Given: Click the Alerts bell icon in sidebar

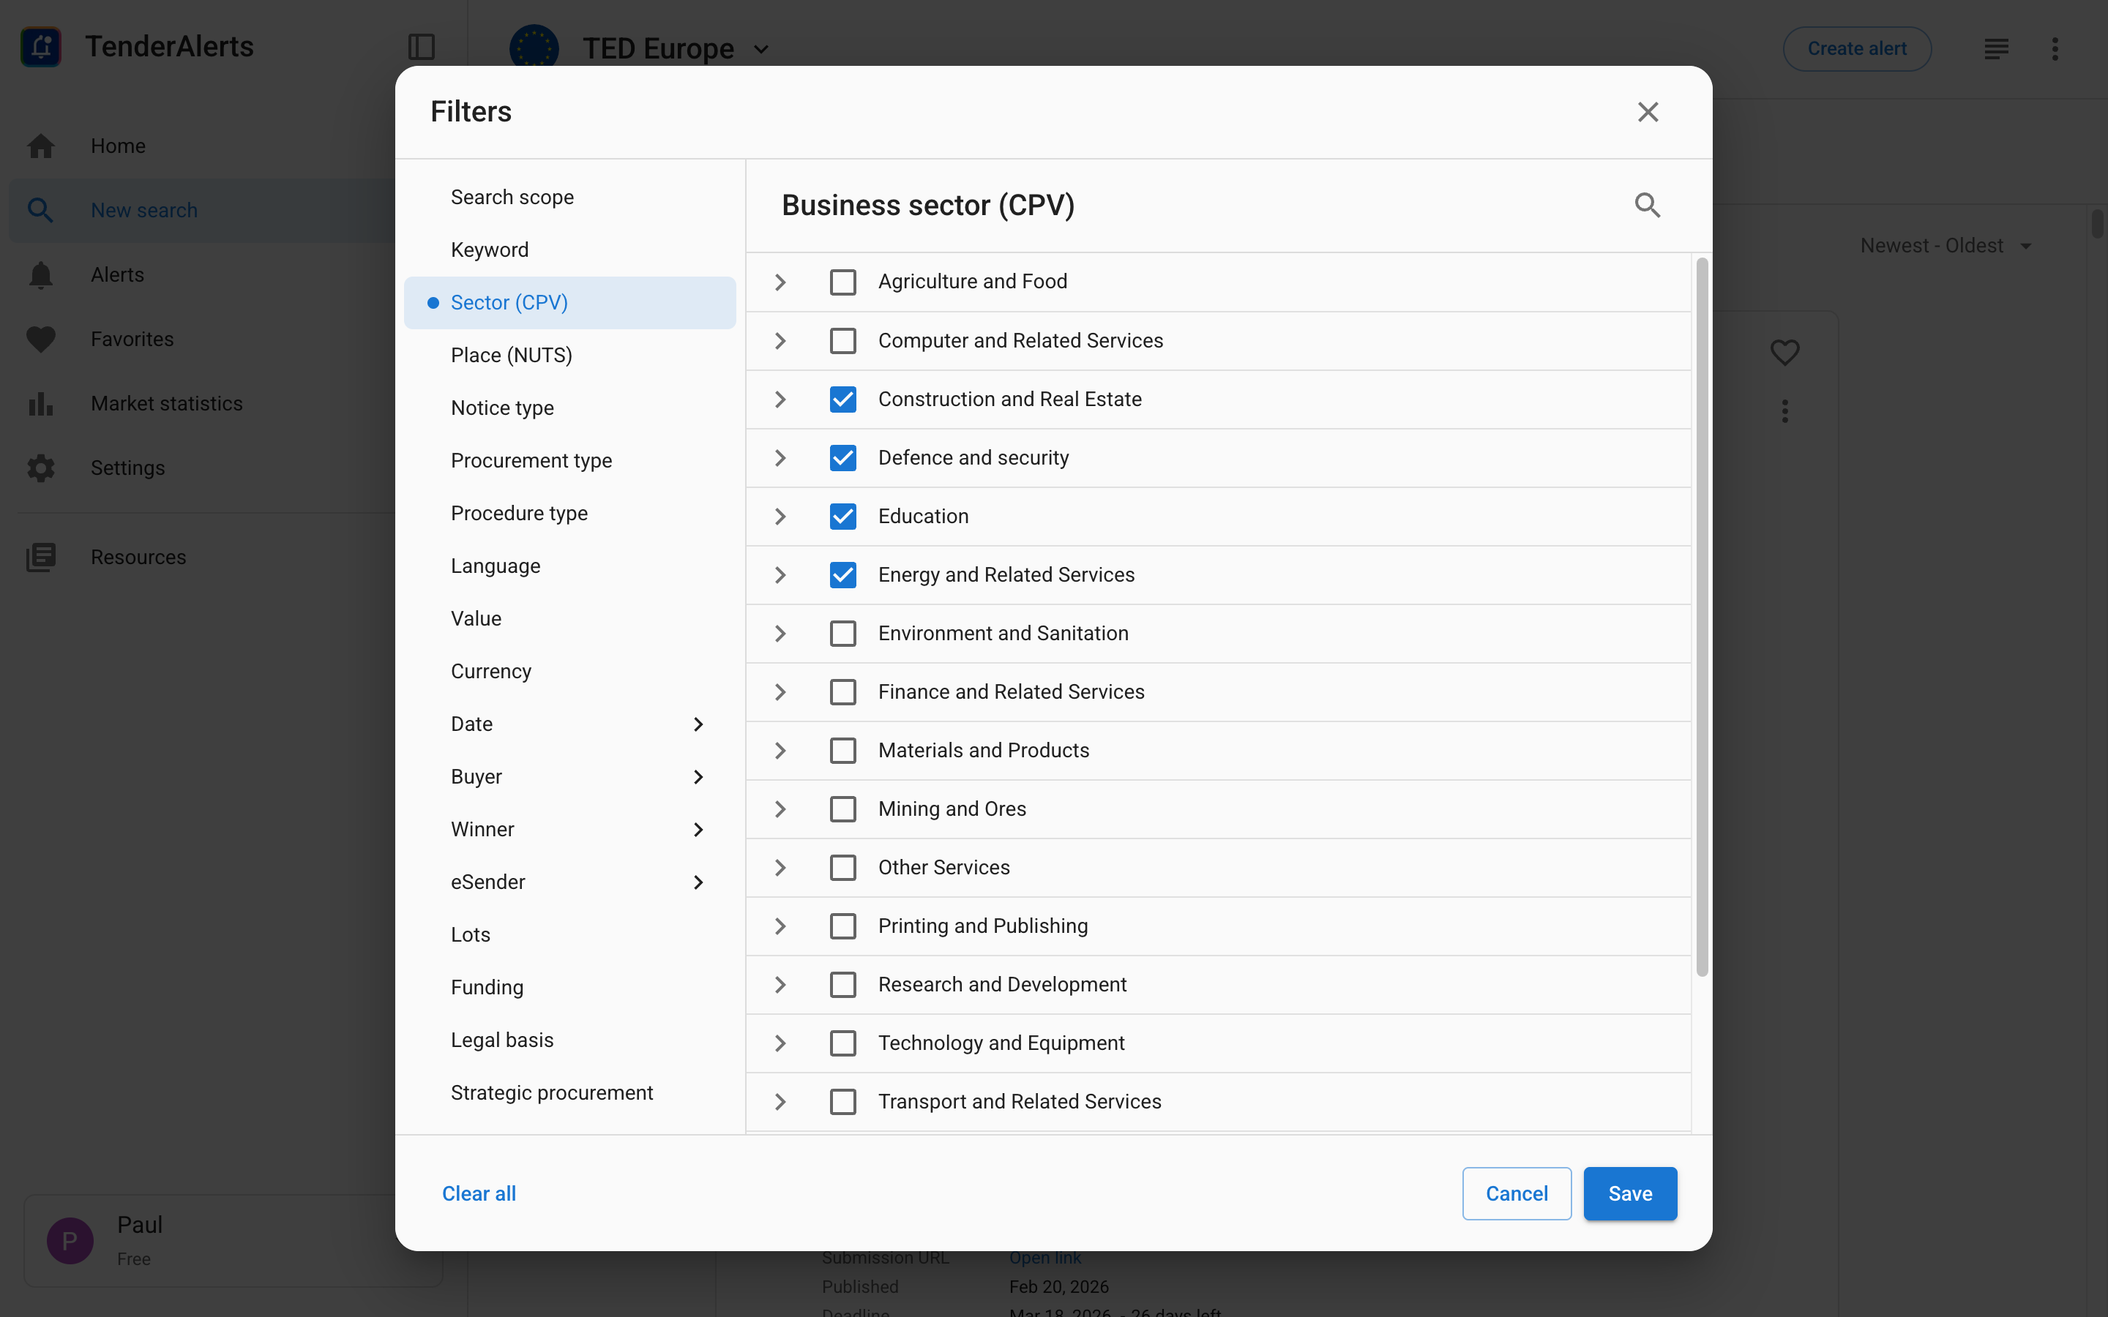Looking at the screenshot, I should click(40, 274).
